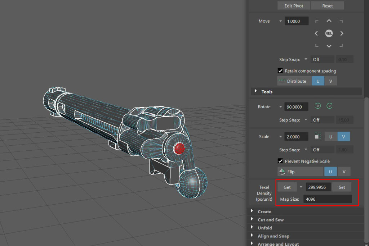Screen dimensions: 369x246
Task: Click the Edit Pivot button
Action: [294, 6]
